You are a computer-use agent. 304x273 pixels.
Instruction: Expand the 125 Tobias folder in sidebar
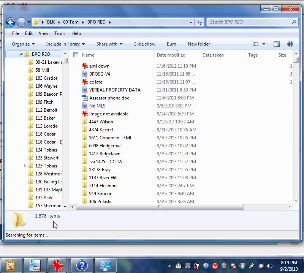25,166
